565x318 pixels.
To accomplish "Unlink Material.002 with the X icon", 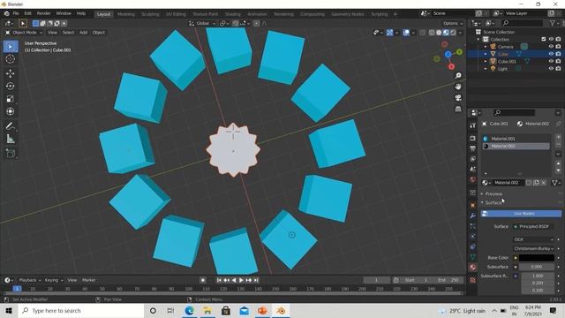I will click(x=544, y=183).
